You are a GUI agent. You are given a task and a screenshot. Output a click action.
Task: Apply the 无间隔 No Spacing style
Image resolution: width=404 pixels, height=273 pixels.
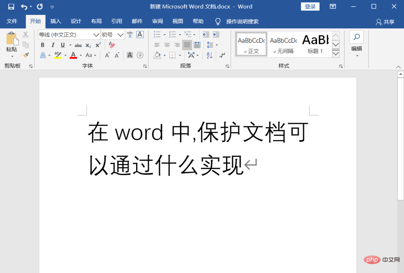pyautogui.click(x=283, y=44)
